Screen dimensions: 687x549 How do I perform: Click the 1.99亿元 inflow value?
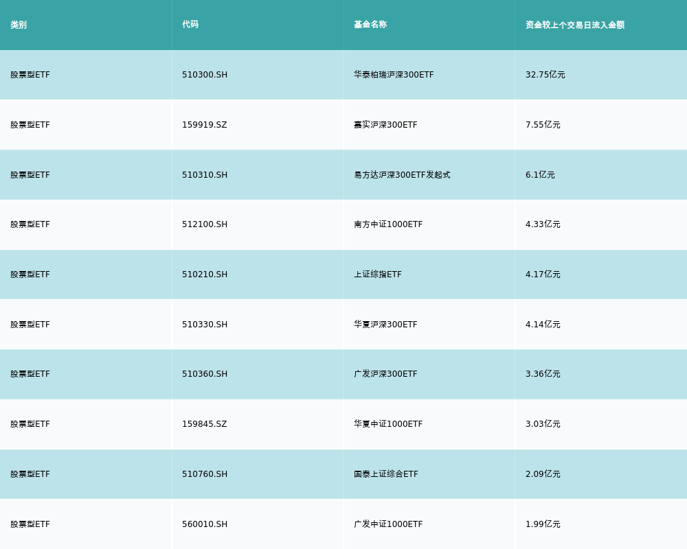[543, 524]
